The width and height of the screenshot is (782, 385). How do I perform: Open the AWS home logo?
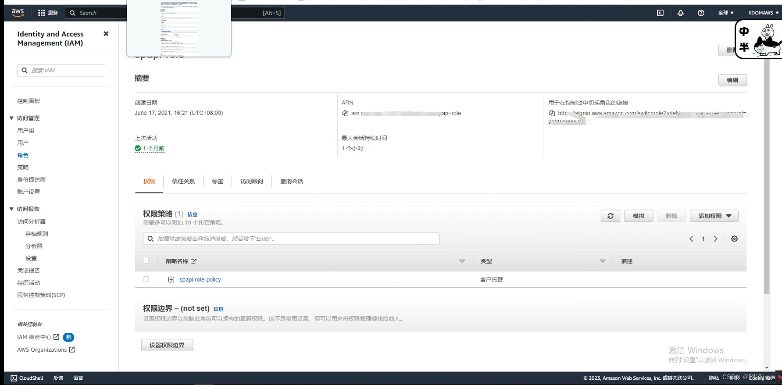(x=18, y=13)
